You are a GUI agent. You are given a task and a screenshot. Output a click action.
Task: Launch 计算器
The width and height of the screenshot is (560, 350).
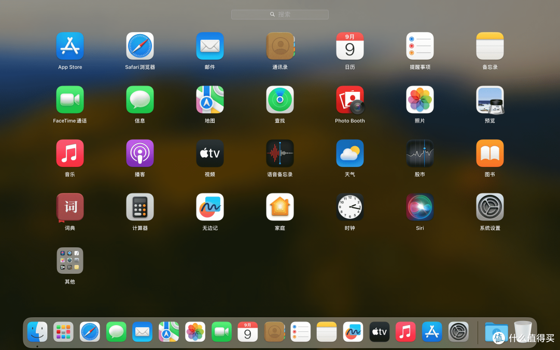pos(140,207)
